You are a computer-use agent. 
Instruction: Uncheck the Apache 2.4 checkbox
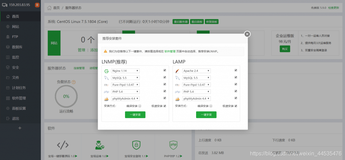coord(236,70)
